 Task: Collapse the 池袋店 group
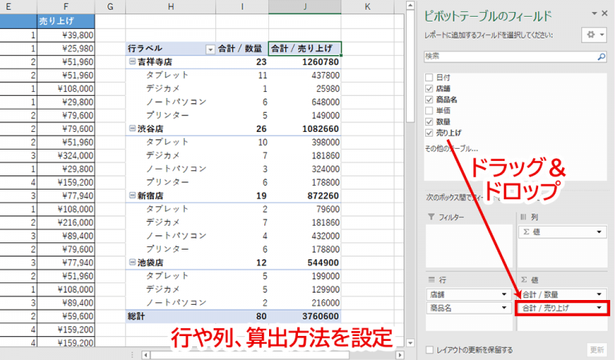[132, 262]
